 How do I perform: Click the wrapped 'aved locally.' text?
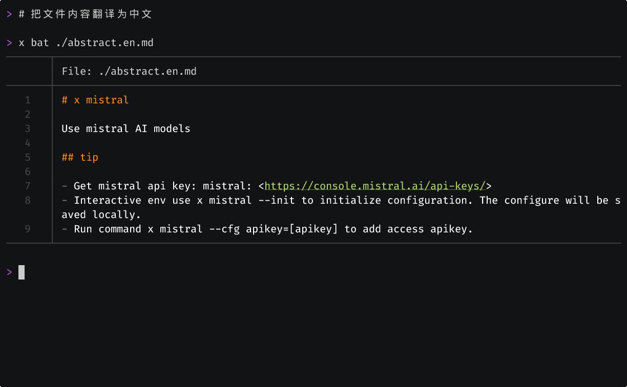pyautogui.click(x=101, y=214)
